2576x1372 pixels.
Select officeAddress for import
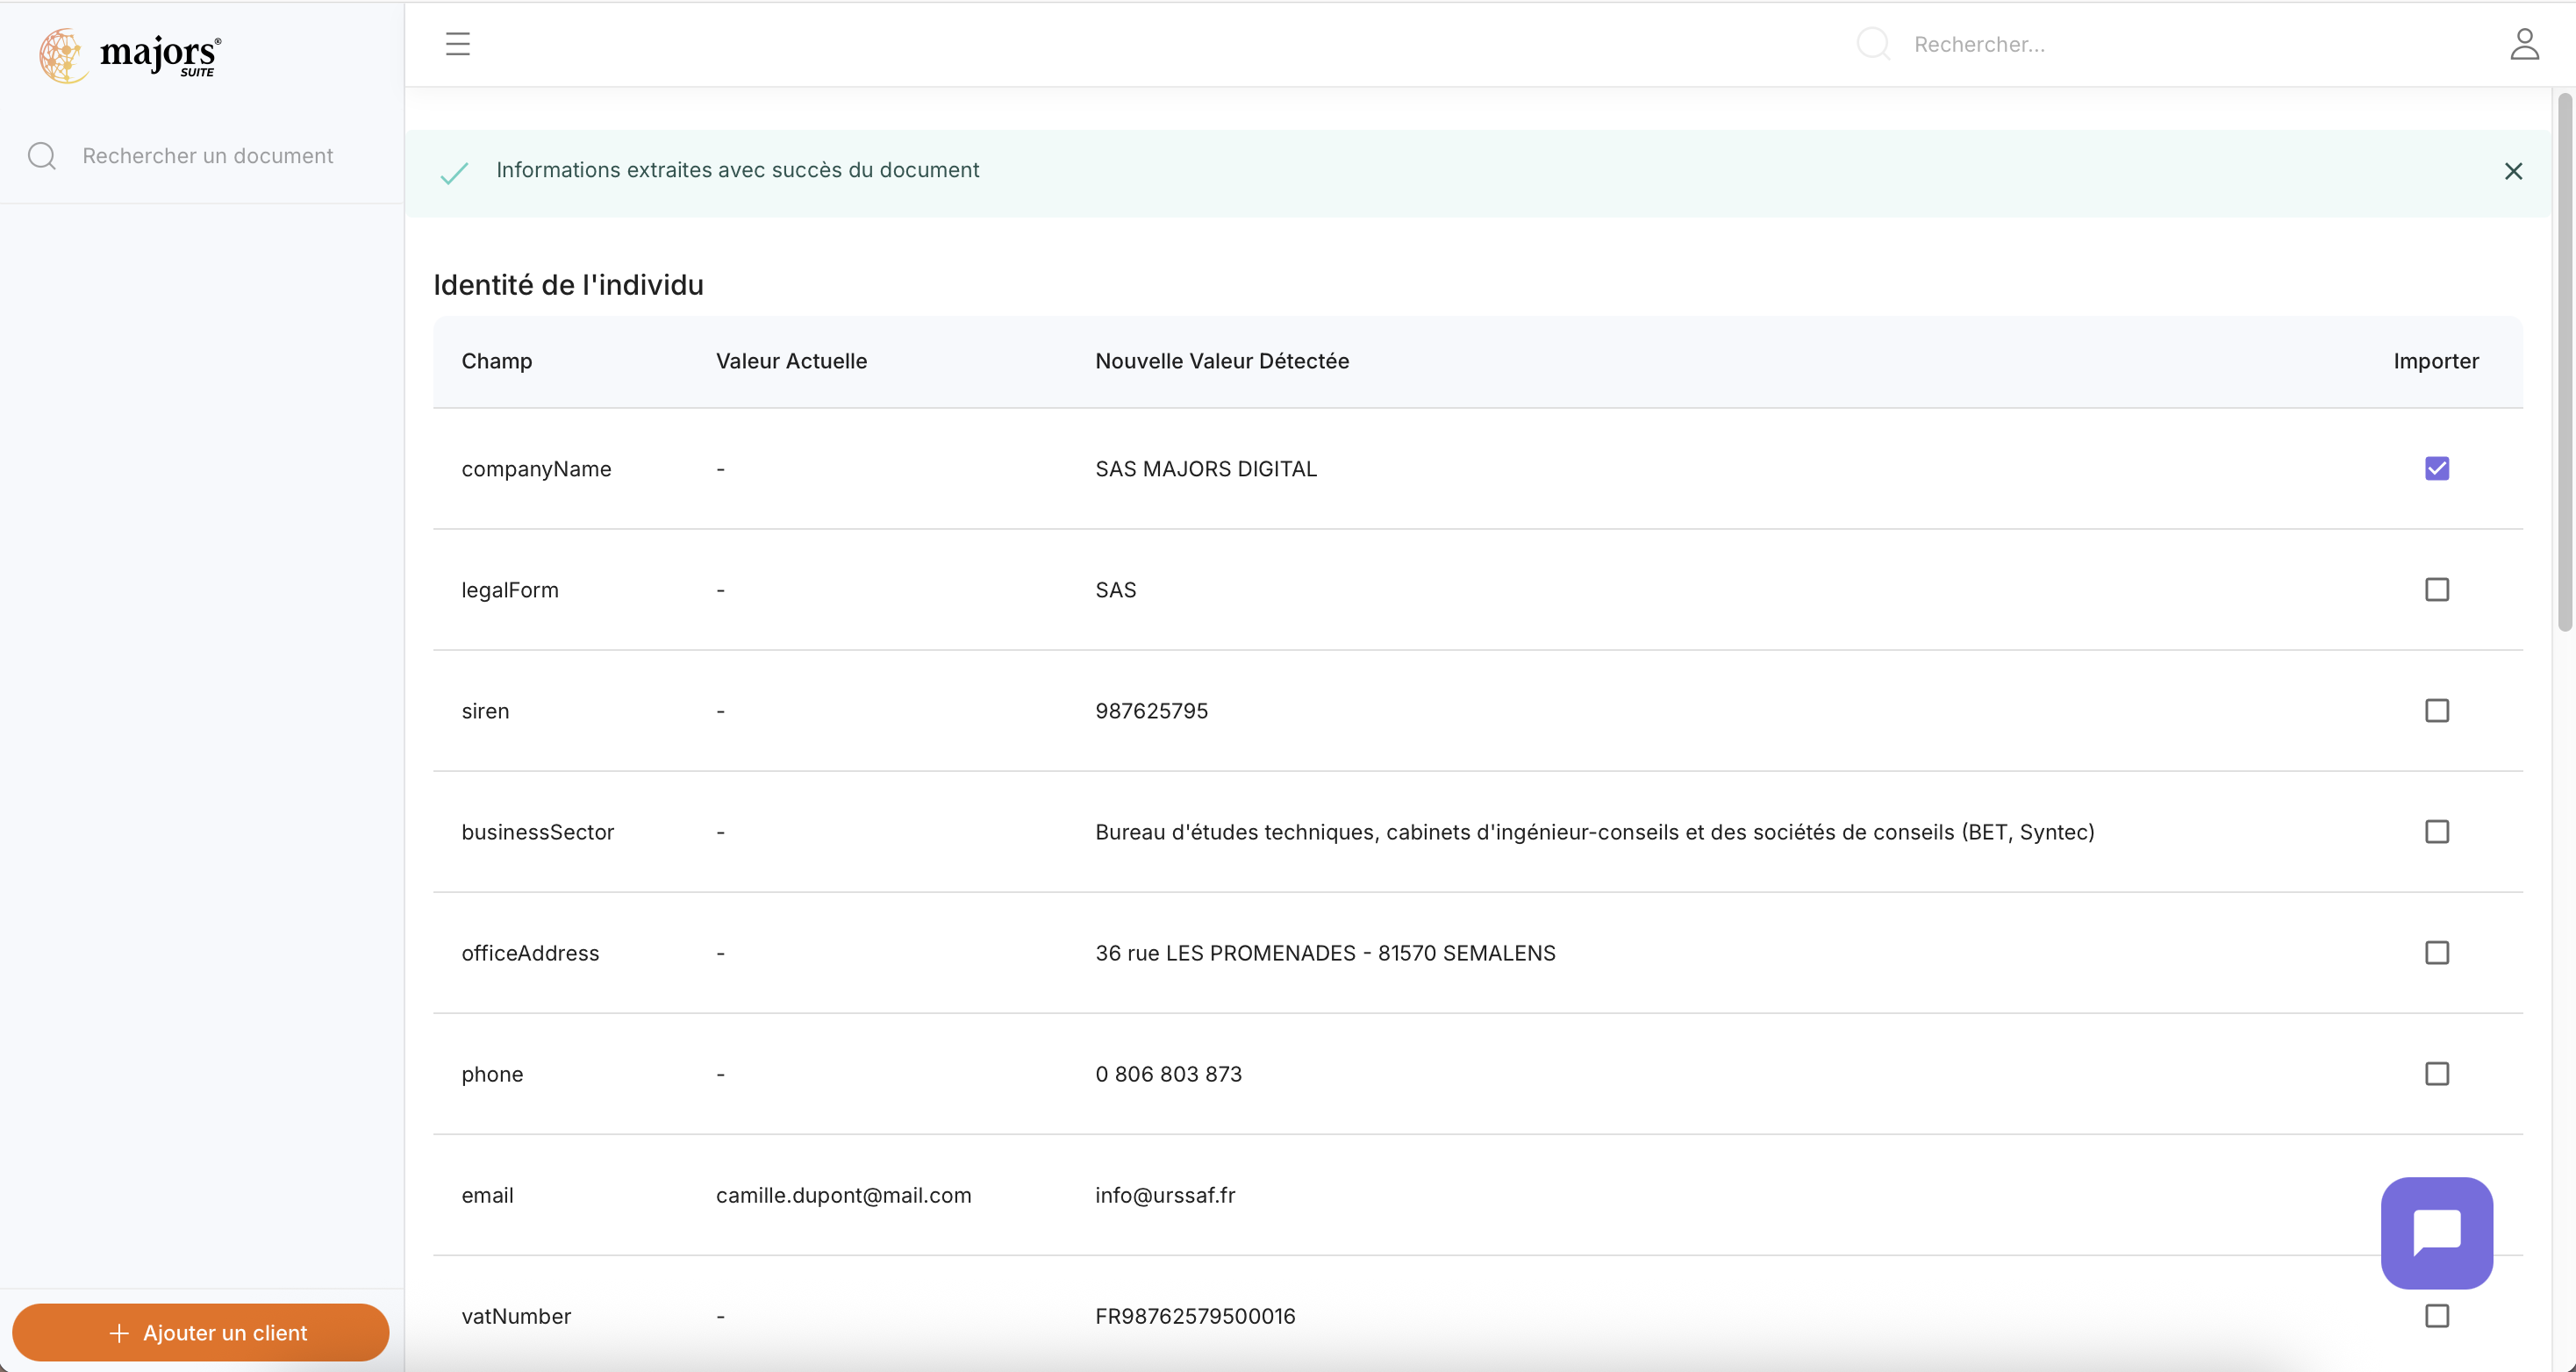pos(2436,952)
